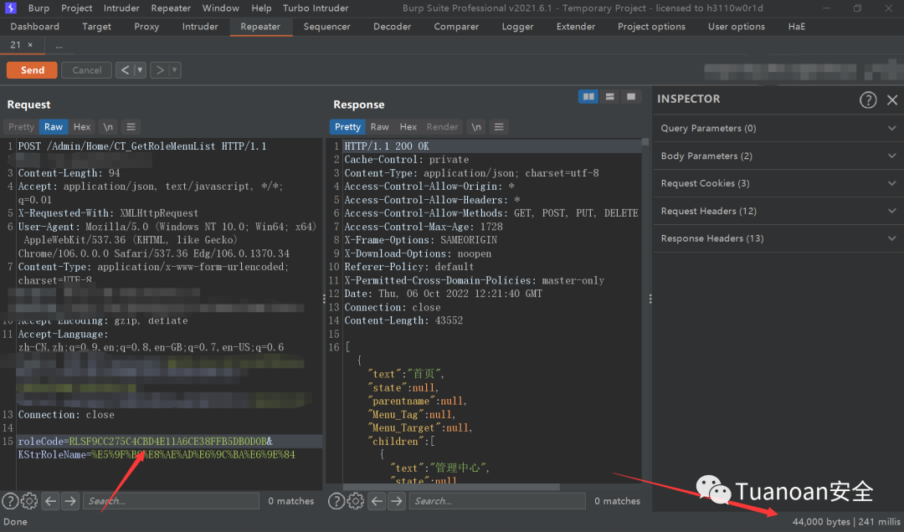
Task: Open Request message editor hamburger menu
Action: tap(131, 127)
